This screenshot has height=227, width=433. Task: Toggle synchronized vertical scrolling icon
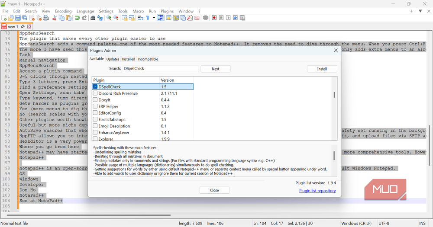(x=125, y=18)
